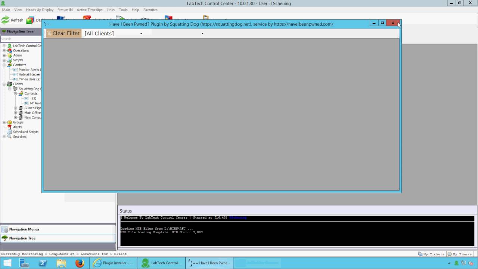This screenshot has width=478, height=269.
Task: Open Firefox from the taskbar
Action: click(80, 263)
